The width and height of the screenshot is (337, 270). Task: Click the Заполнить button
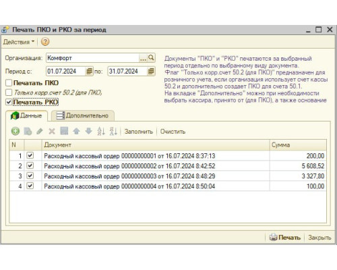click(x=139, y=132)
